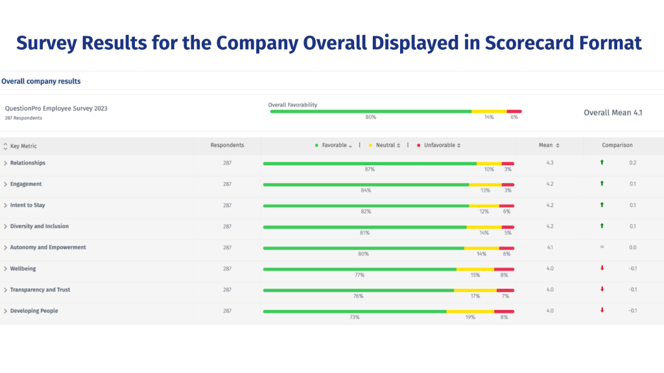Sort by Favorable arrow icon
Image resolution: width=664 pixels, height=373 pixels.
[350, 146]
